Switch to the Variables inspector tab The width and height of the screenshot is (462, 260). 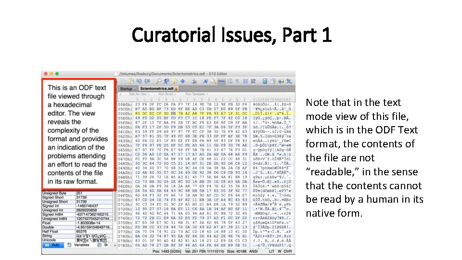pos(78,245)
